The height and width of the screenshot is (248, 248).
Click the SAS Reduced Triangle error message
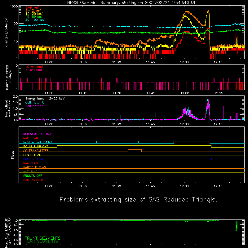pos(138,200)
